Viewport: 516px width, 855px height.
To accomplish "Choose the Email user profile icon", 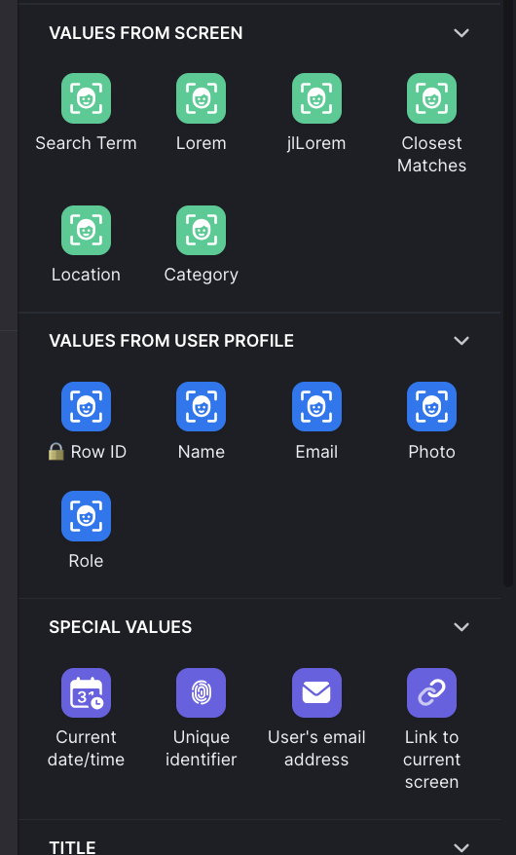I will 316,407.
